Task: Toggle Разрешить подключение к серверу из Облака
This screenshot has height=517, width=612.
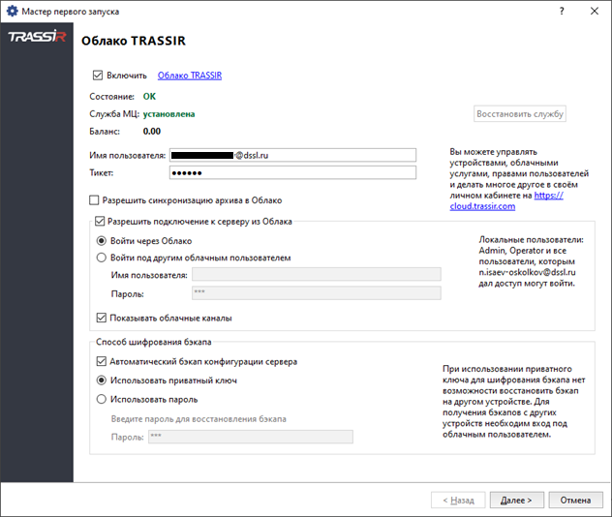Action: (102, 222)
